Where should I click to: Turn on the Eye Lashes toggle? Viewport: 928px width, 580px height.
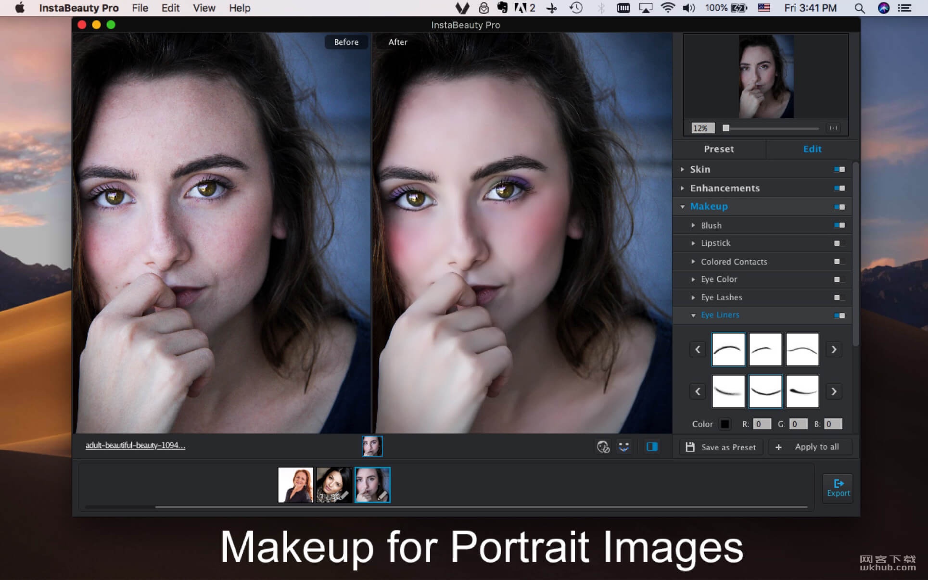pos(839,298)
